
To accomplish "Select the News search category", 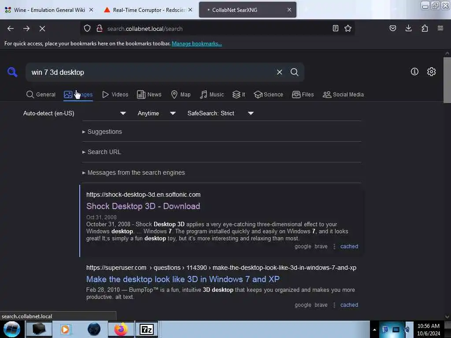I will tap(149, 95).
